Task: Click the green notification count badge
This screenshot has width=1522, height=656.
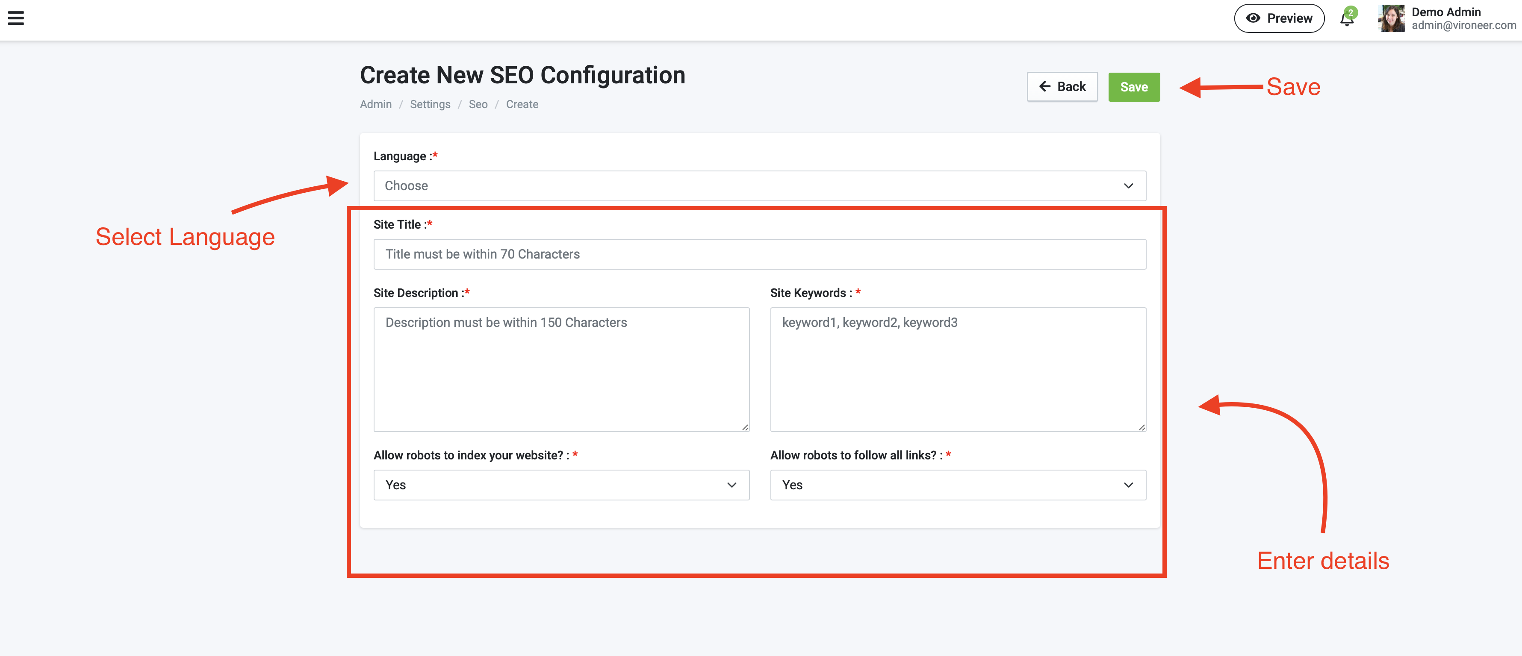Action: [1351, 12]
